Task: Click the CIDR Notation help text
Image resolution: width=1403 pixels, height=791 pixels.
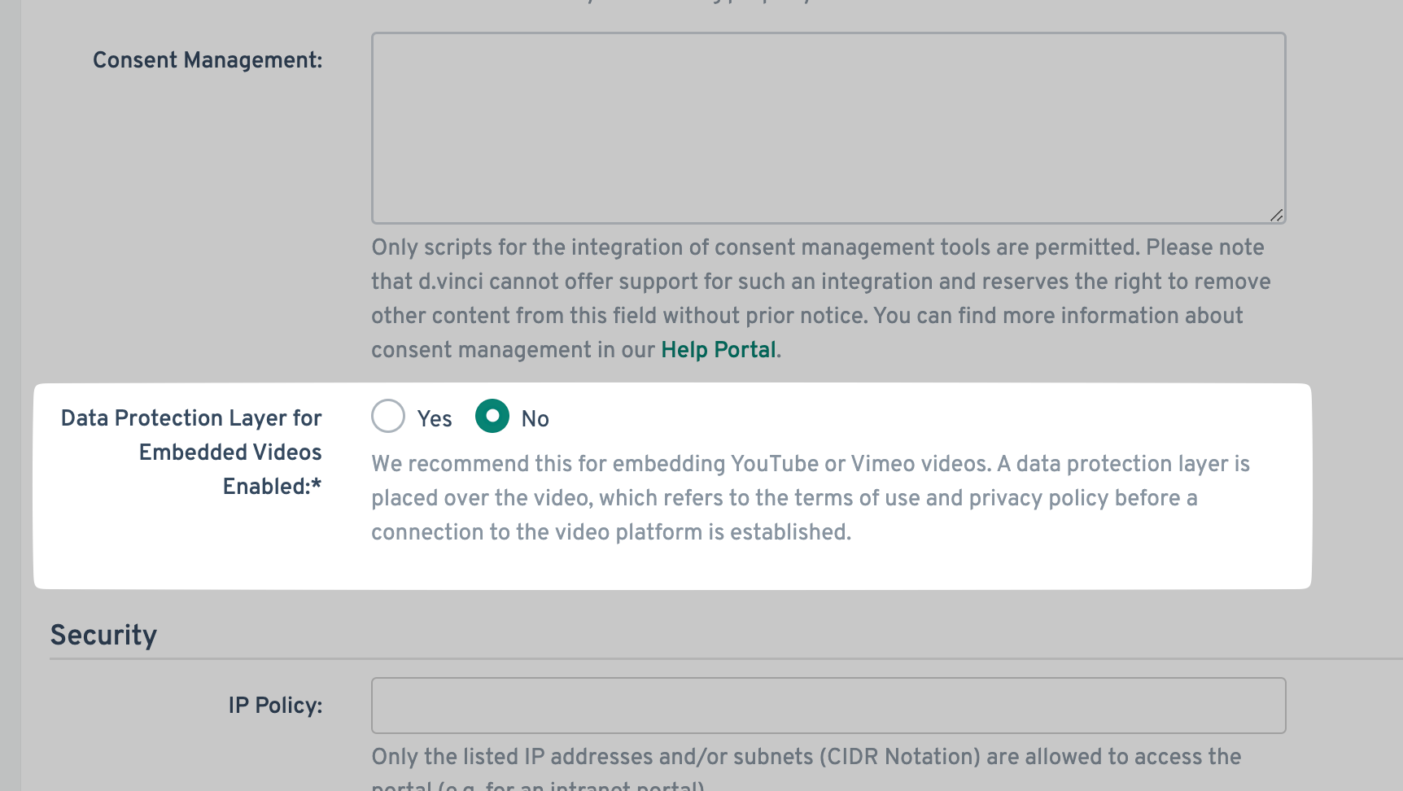Action: [x=806, y=757]
